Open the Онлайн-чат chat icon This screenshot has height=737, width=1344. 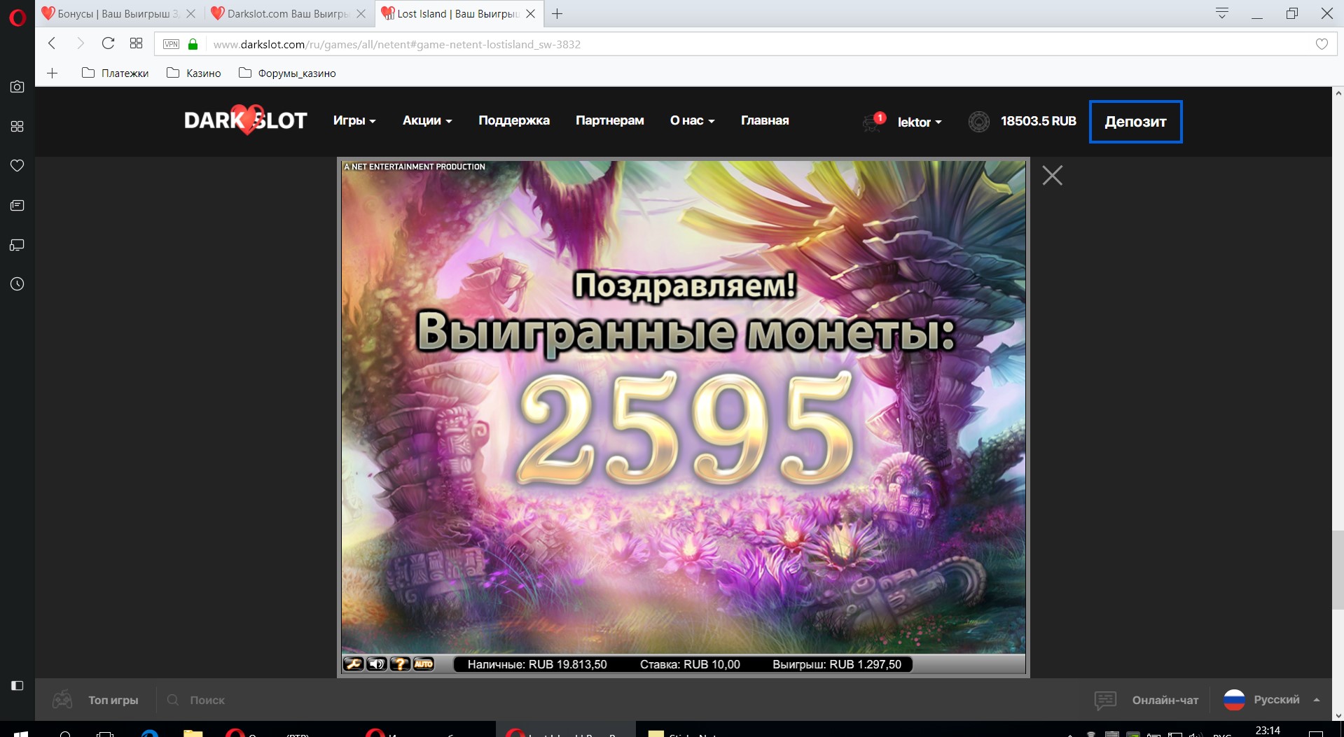click(1105, 700)
